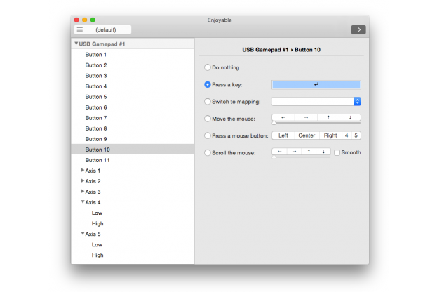Screen dimensions: 437x292
Task: Choose Press a mouse button radio option
Action: tap(208, 135)
